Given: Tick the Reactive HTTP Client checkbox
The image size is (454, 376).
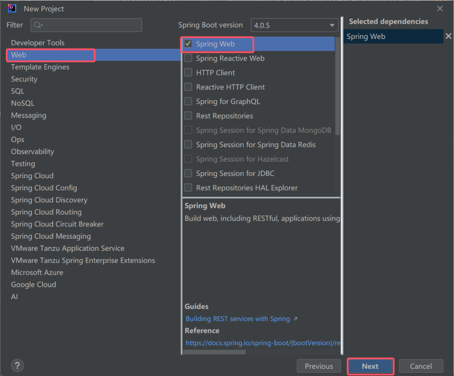Looking at the screenshot, I should [188, 87].
